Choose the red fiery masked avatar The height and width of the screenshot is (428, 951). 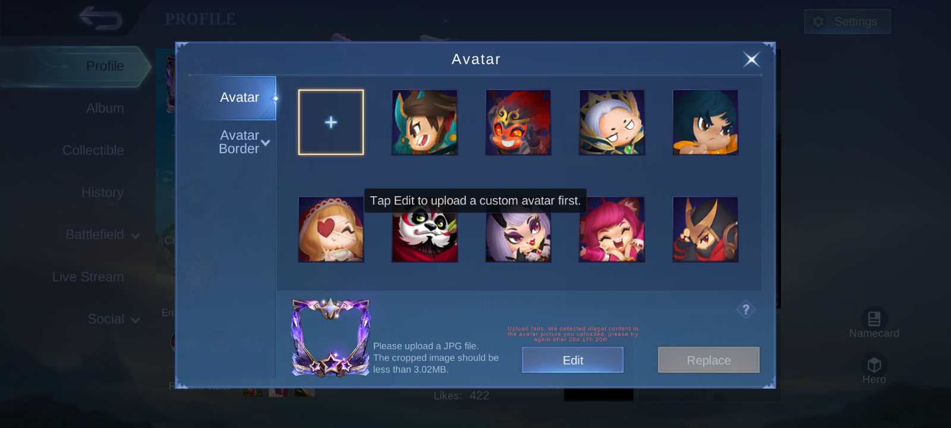(x=518, y=122)
